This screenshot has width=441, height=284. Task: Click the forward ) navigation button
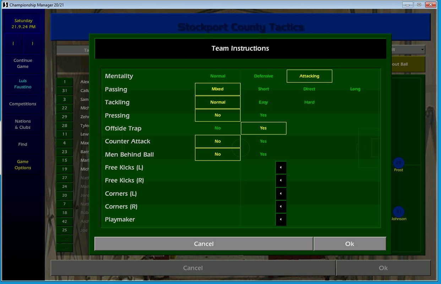(32, 44)
